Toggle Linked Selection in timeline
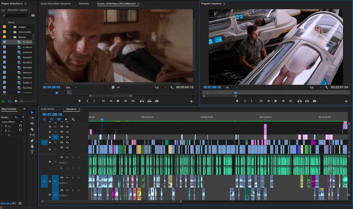The width and height of the screenshot is (353, 209). coord(59,119)
